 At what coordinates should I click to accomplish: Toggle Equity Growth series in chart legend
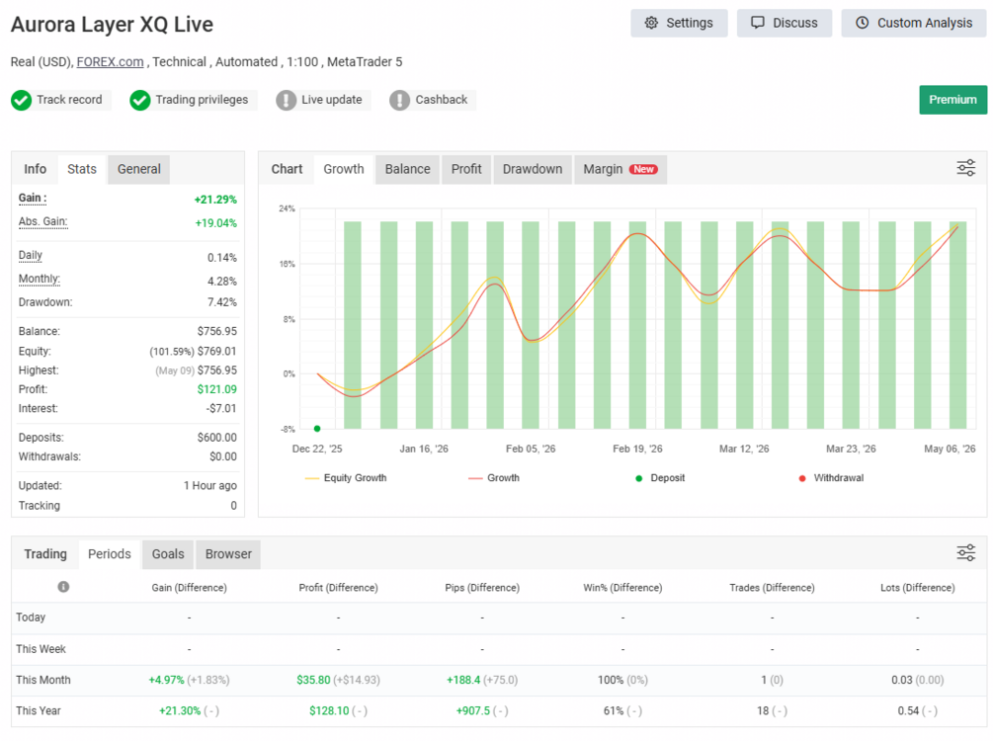(346, 478)
